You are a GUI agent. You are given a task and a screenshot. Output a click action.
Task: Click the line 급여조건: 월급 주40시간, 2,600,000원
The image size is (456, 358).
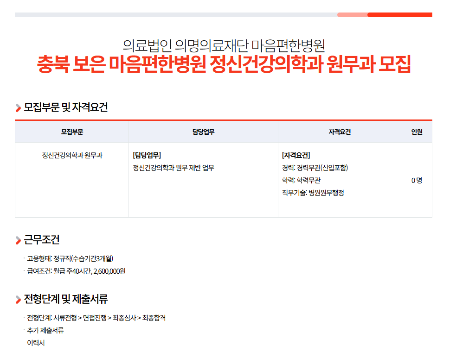pyautogui.click(x=76, y=271)
